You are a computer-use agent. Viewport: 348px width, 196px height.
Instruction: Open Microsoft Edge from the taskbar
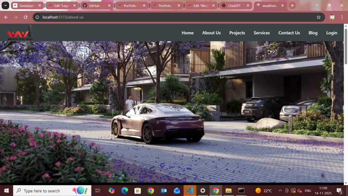124,191
